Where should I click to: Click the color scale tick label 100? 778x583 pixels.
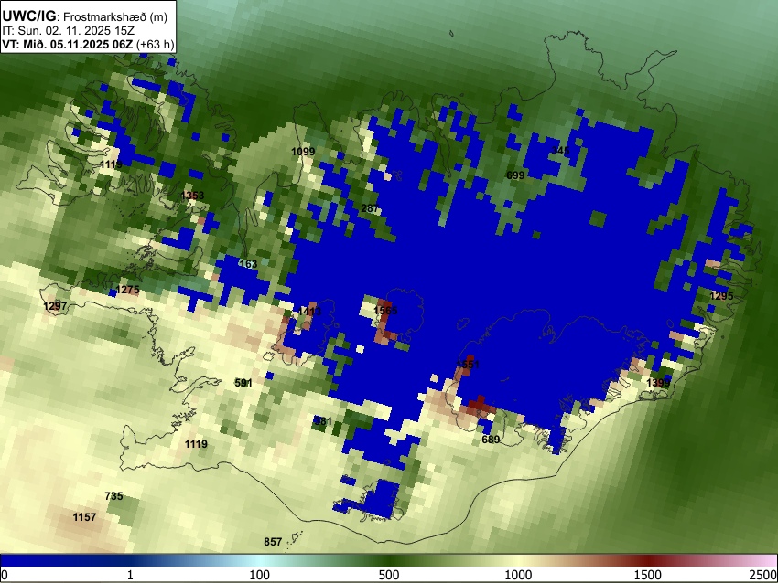(260, 575)
